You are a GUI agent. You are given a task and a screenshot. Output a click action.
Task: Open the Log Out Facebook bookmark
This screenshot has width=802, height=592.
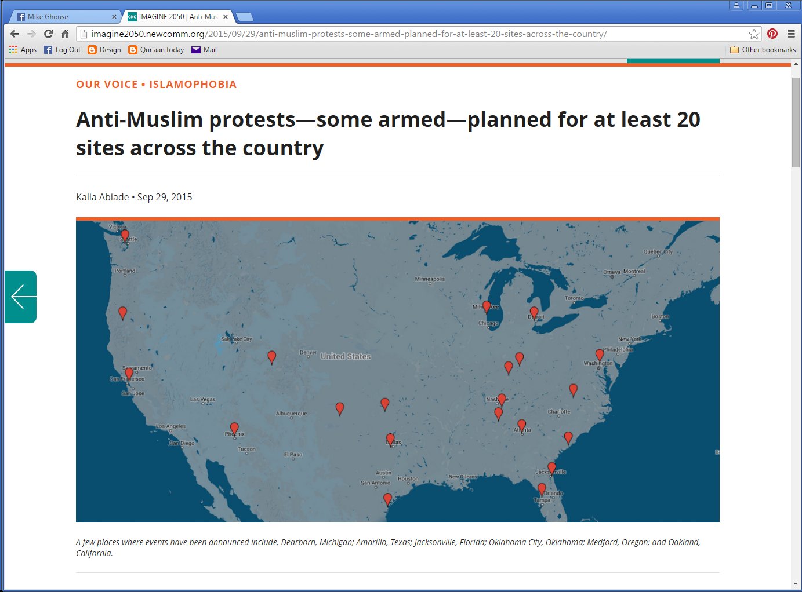pyautogui.click(x=62, y=50)
